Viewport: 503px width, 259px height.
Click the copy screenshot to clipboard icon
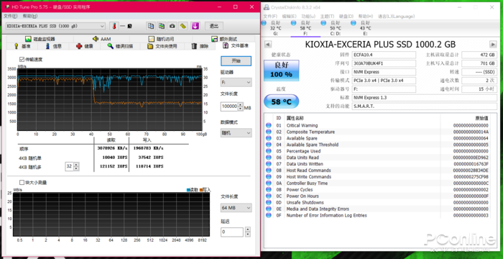pyautogui.click(x=162, y=26)
